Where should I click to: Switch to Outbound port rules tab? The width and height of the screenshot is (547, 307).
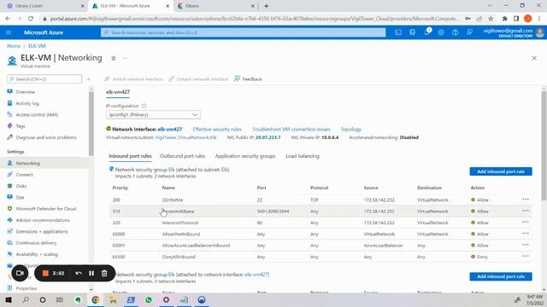(x=182, y=156)
